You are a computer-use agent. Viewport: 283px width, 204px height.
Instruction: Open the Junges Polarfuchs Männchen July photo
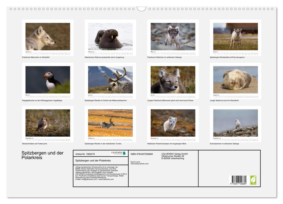tap(173, 80)
